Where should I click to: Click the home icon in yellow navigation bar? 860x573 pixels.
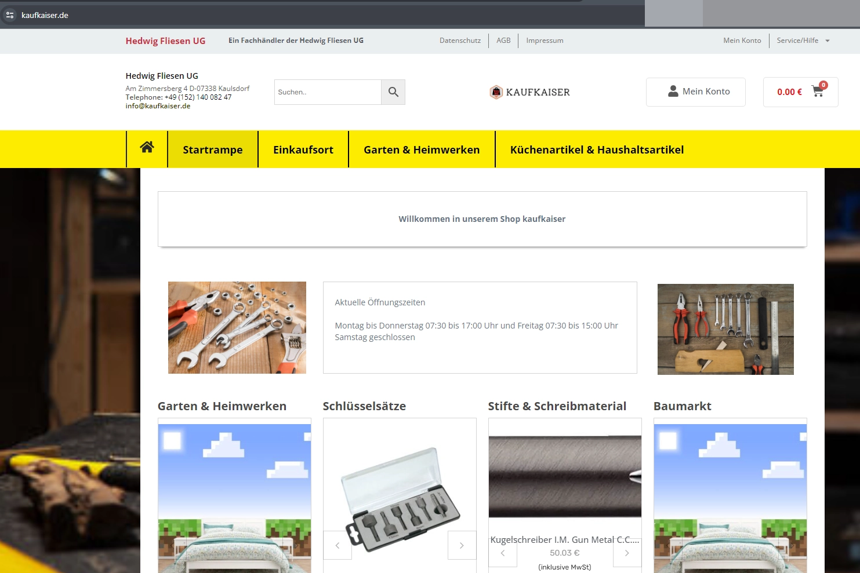(147, 148)
